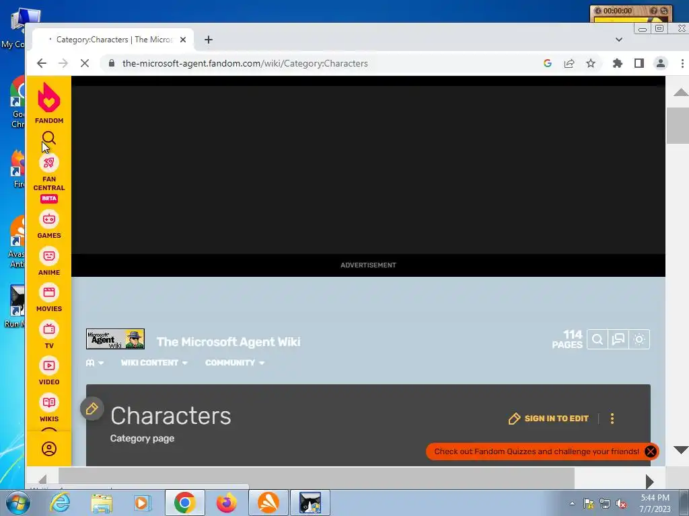
Task: Open the user account icon in Fandom sidebar
Action: pos(48,448)
